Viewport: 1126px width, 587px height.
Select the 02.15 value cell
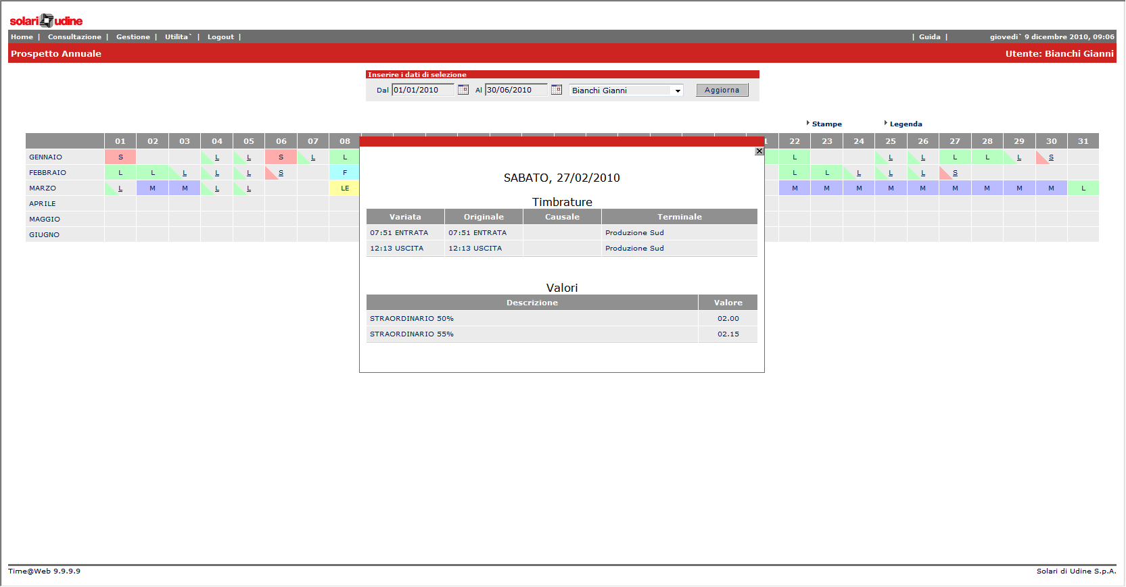(728, 334)
